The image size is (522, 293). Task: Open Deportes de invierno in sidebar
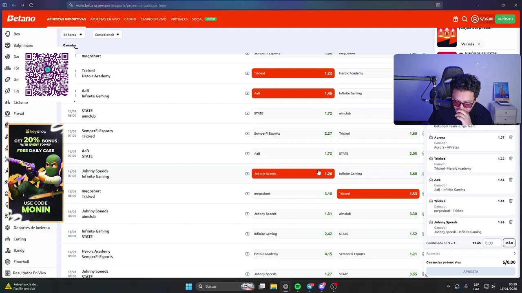(31, 227)
